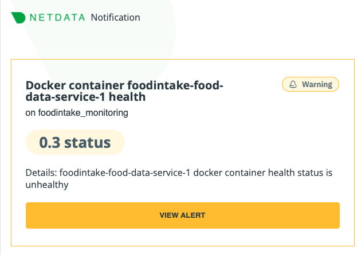361x255 pixels.
Task: Click the word on before host name
Action: 31,113
